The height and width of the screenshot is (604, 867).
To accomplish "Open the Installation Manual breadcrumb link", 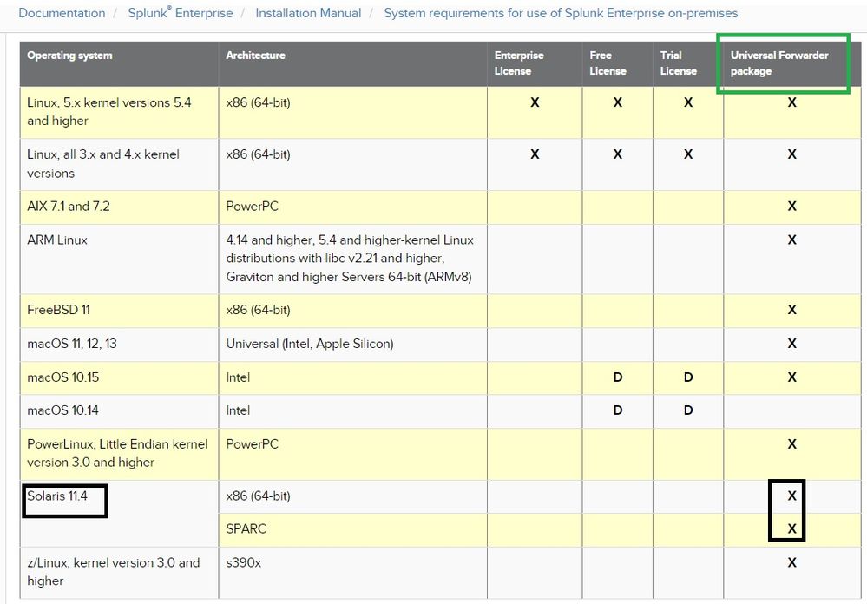I will click(308, 13).
